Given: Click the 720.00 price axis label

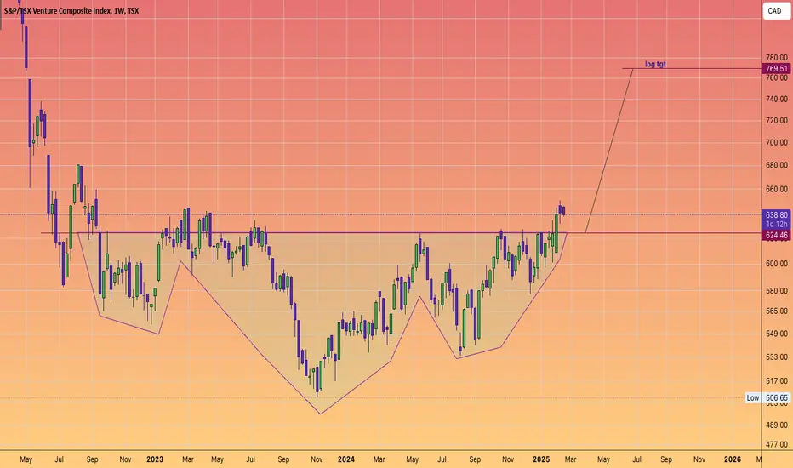Looking at the screenshot, I should tap(776, 121).
